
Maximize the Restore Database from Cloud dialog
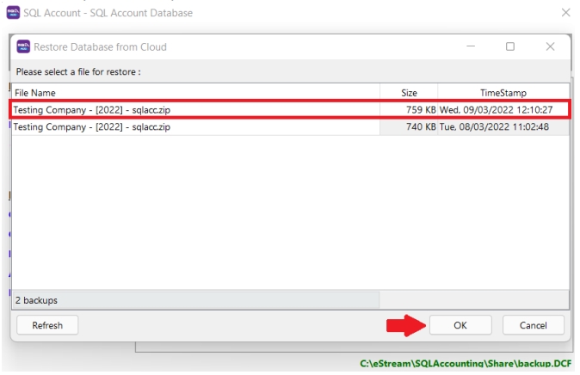[x=509, y=46]
